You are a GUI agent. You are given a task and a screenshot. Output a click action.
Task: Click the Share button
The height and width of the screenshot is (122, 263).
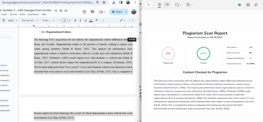(116, 12)
